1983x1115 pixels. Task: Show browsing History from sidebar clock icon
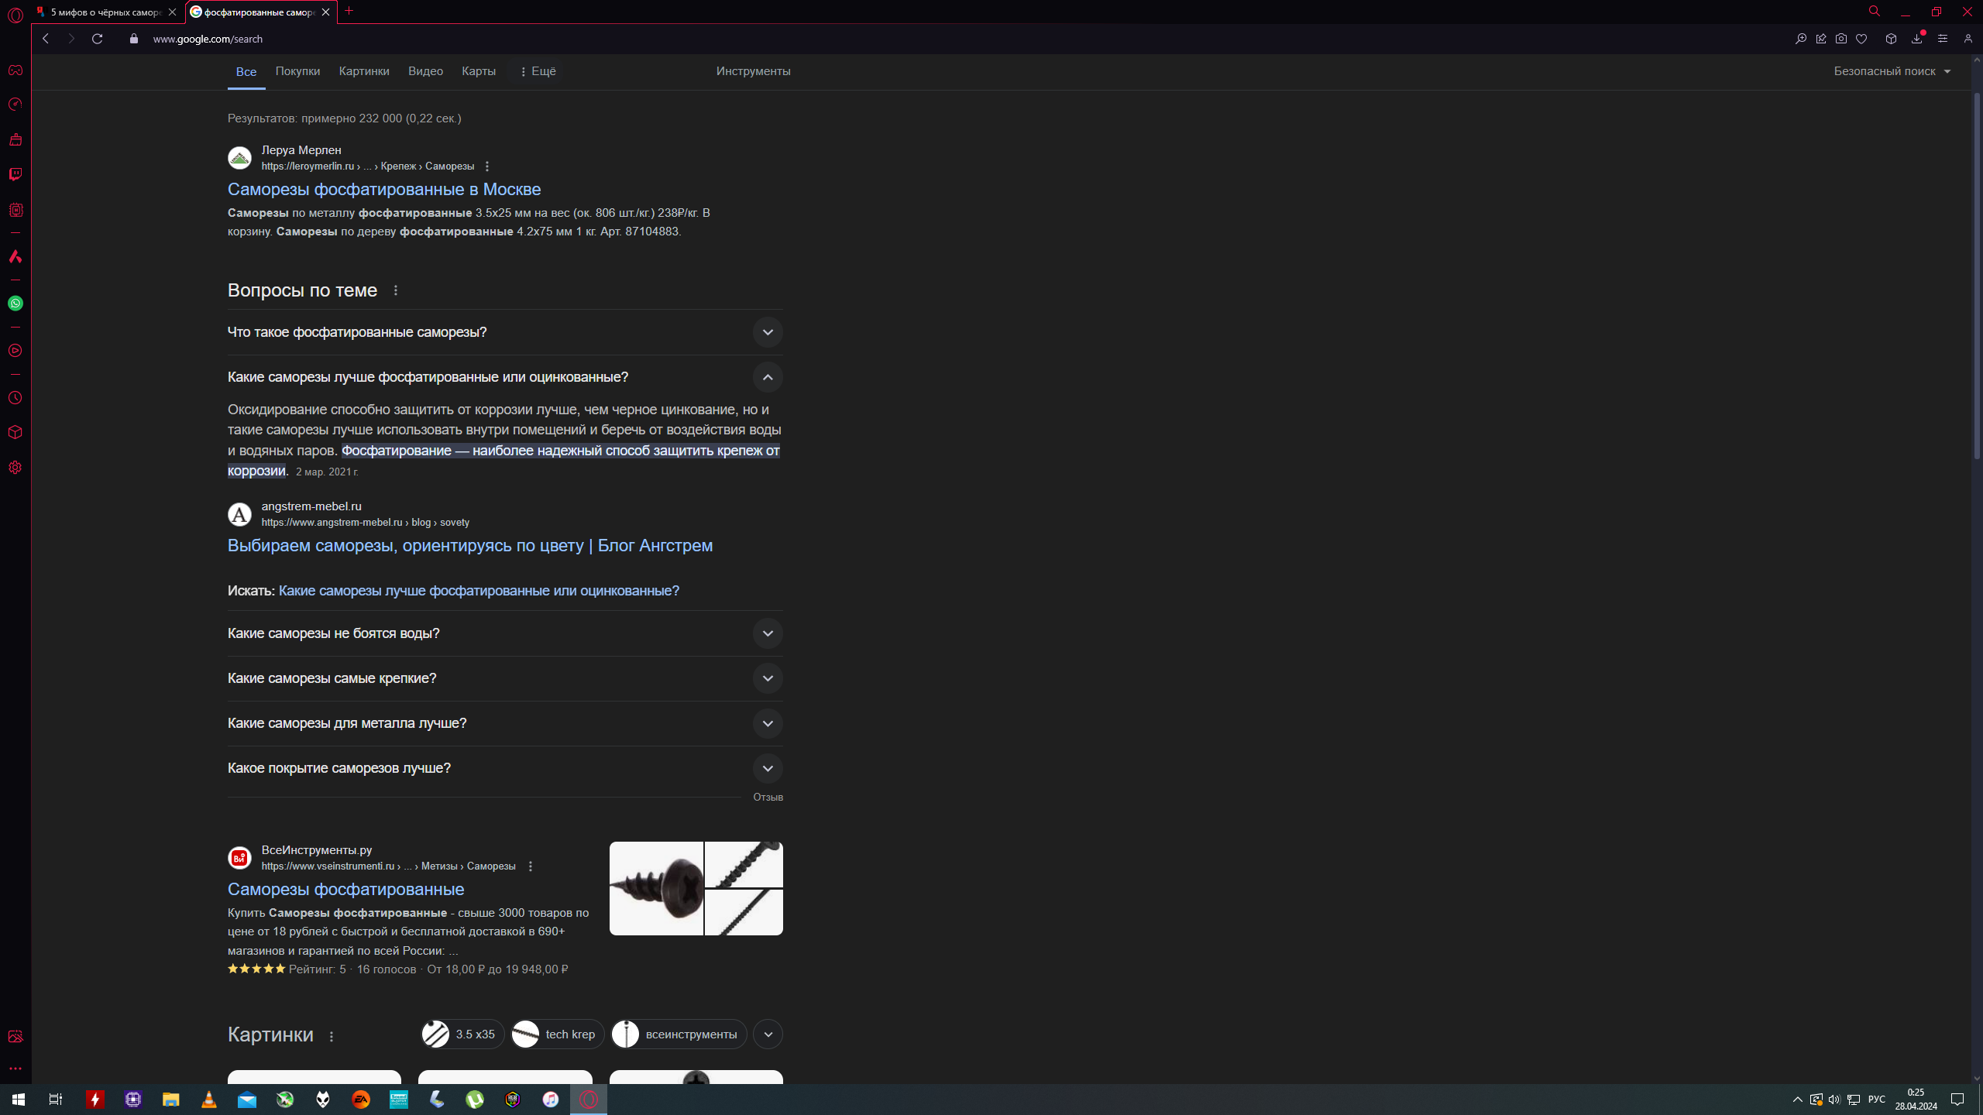(x=15, y=398)
